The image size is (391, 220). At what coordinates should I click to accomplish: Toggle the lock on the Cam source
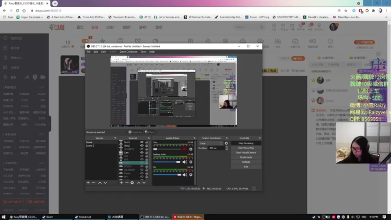[147, 153]
